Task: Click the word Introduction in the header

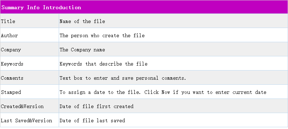Action: [62, 7]
